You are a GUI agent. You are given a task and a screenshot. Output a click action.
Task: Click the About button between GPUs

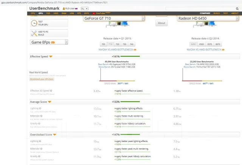[x=161, y=23]
